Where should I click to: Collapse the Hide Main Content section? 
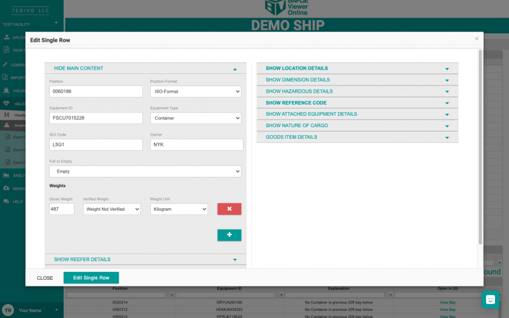point(145,68)
